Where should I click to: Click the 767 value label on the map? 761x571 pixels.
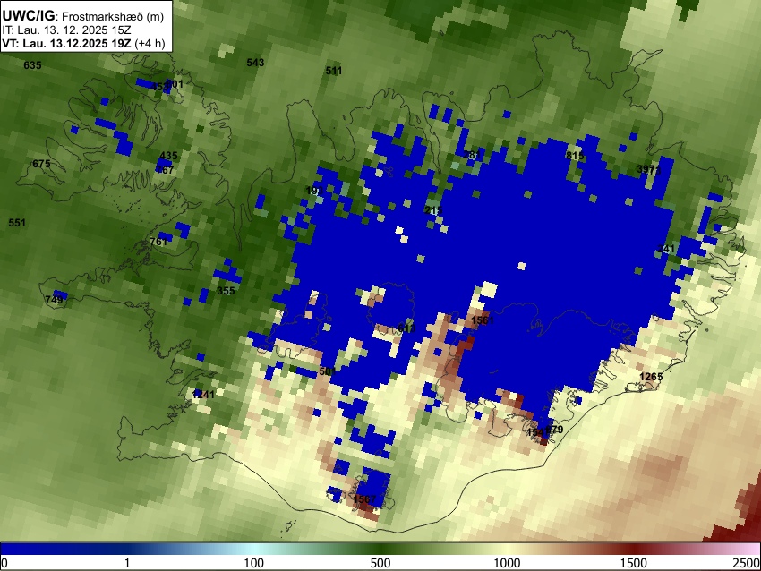pyautogui.click(x=165, y=170)
